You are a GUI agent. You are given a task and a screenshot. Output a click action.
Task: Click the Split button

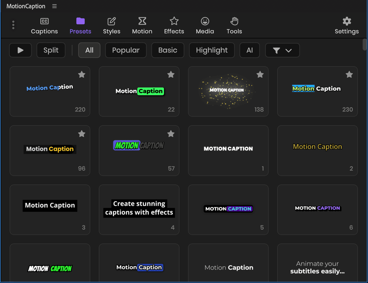(51, 50)
